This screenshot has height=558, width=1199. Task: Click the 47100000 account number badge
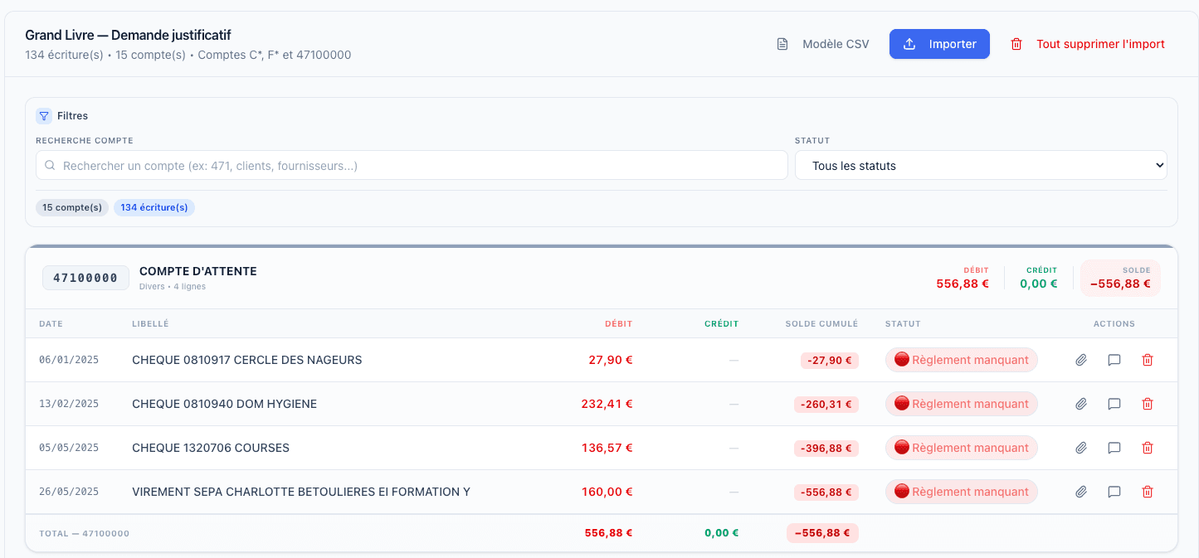coord(85,278)
